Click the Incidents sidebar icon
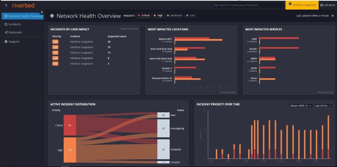The image size is (337, 167). 6,24
